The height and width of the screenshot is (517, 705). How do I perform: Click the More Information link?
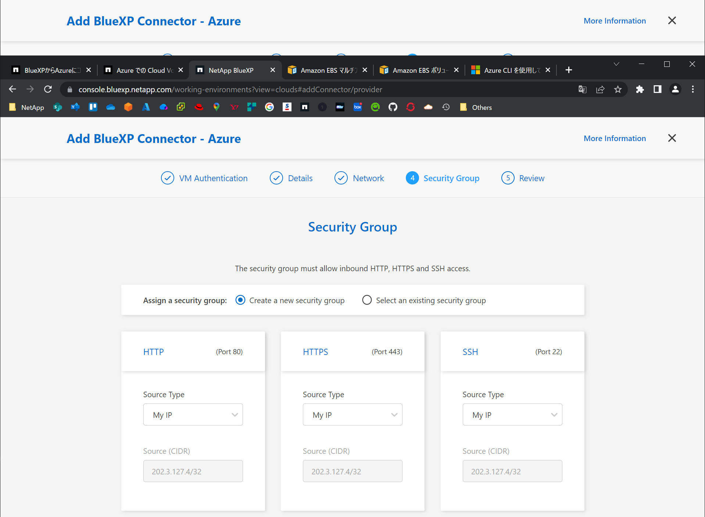tap(614, 138)
